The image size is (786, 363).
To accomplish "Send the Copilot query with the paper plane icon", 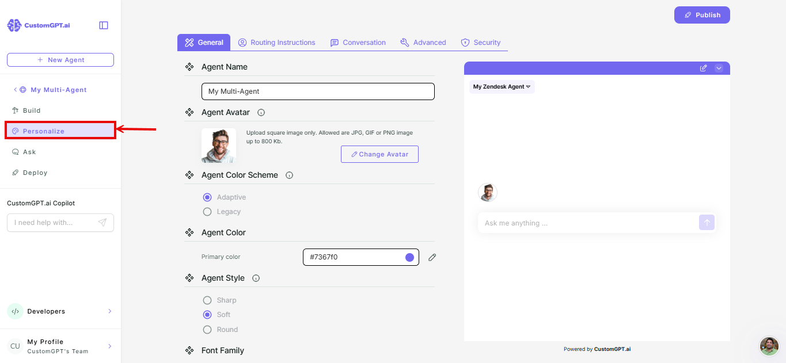I will (x=102, y=223).
